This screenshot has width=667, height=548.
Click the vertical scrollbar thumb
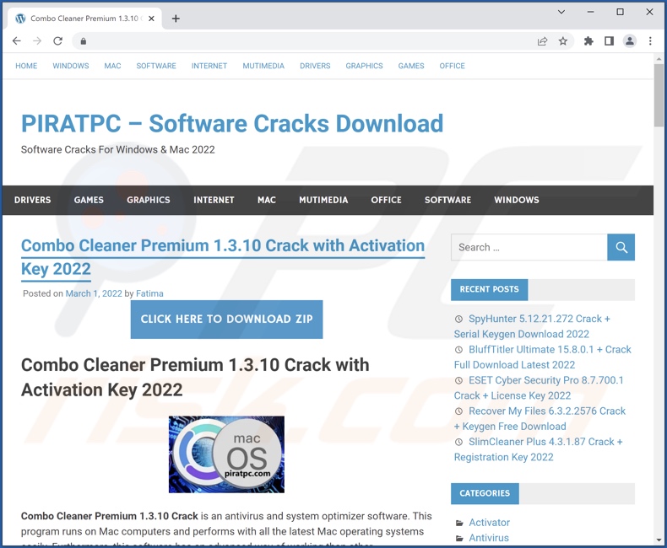[x=659, y=95]
